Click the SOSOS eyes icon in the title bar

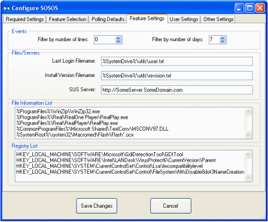(7, 8)
